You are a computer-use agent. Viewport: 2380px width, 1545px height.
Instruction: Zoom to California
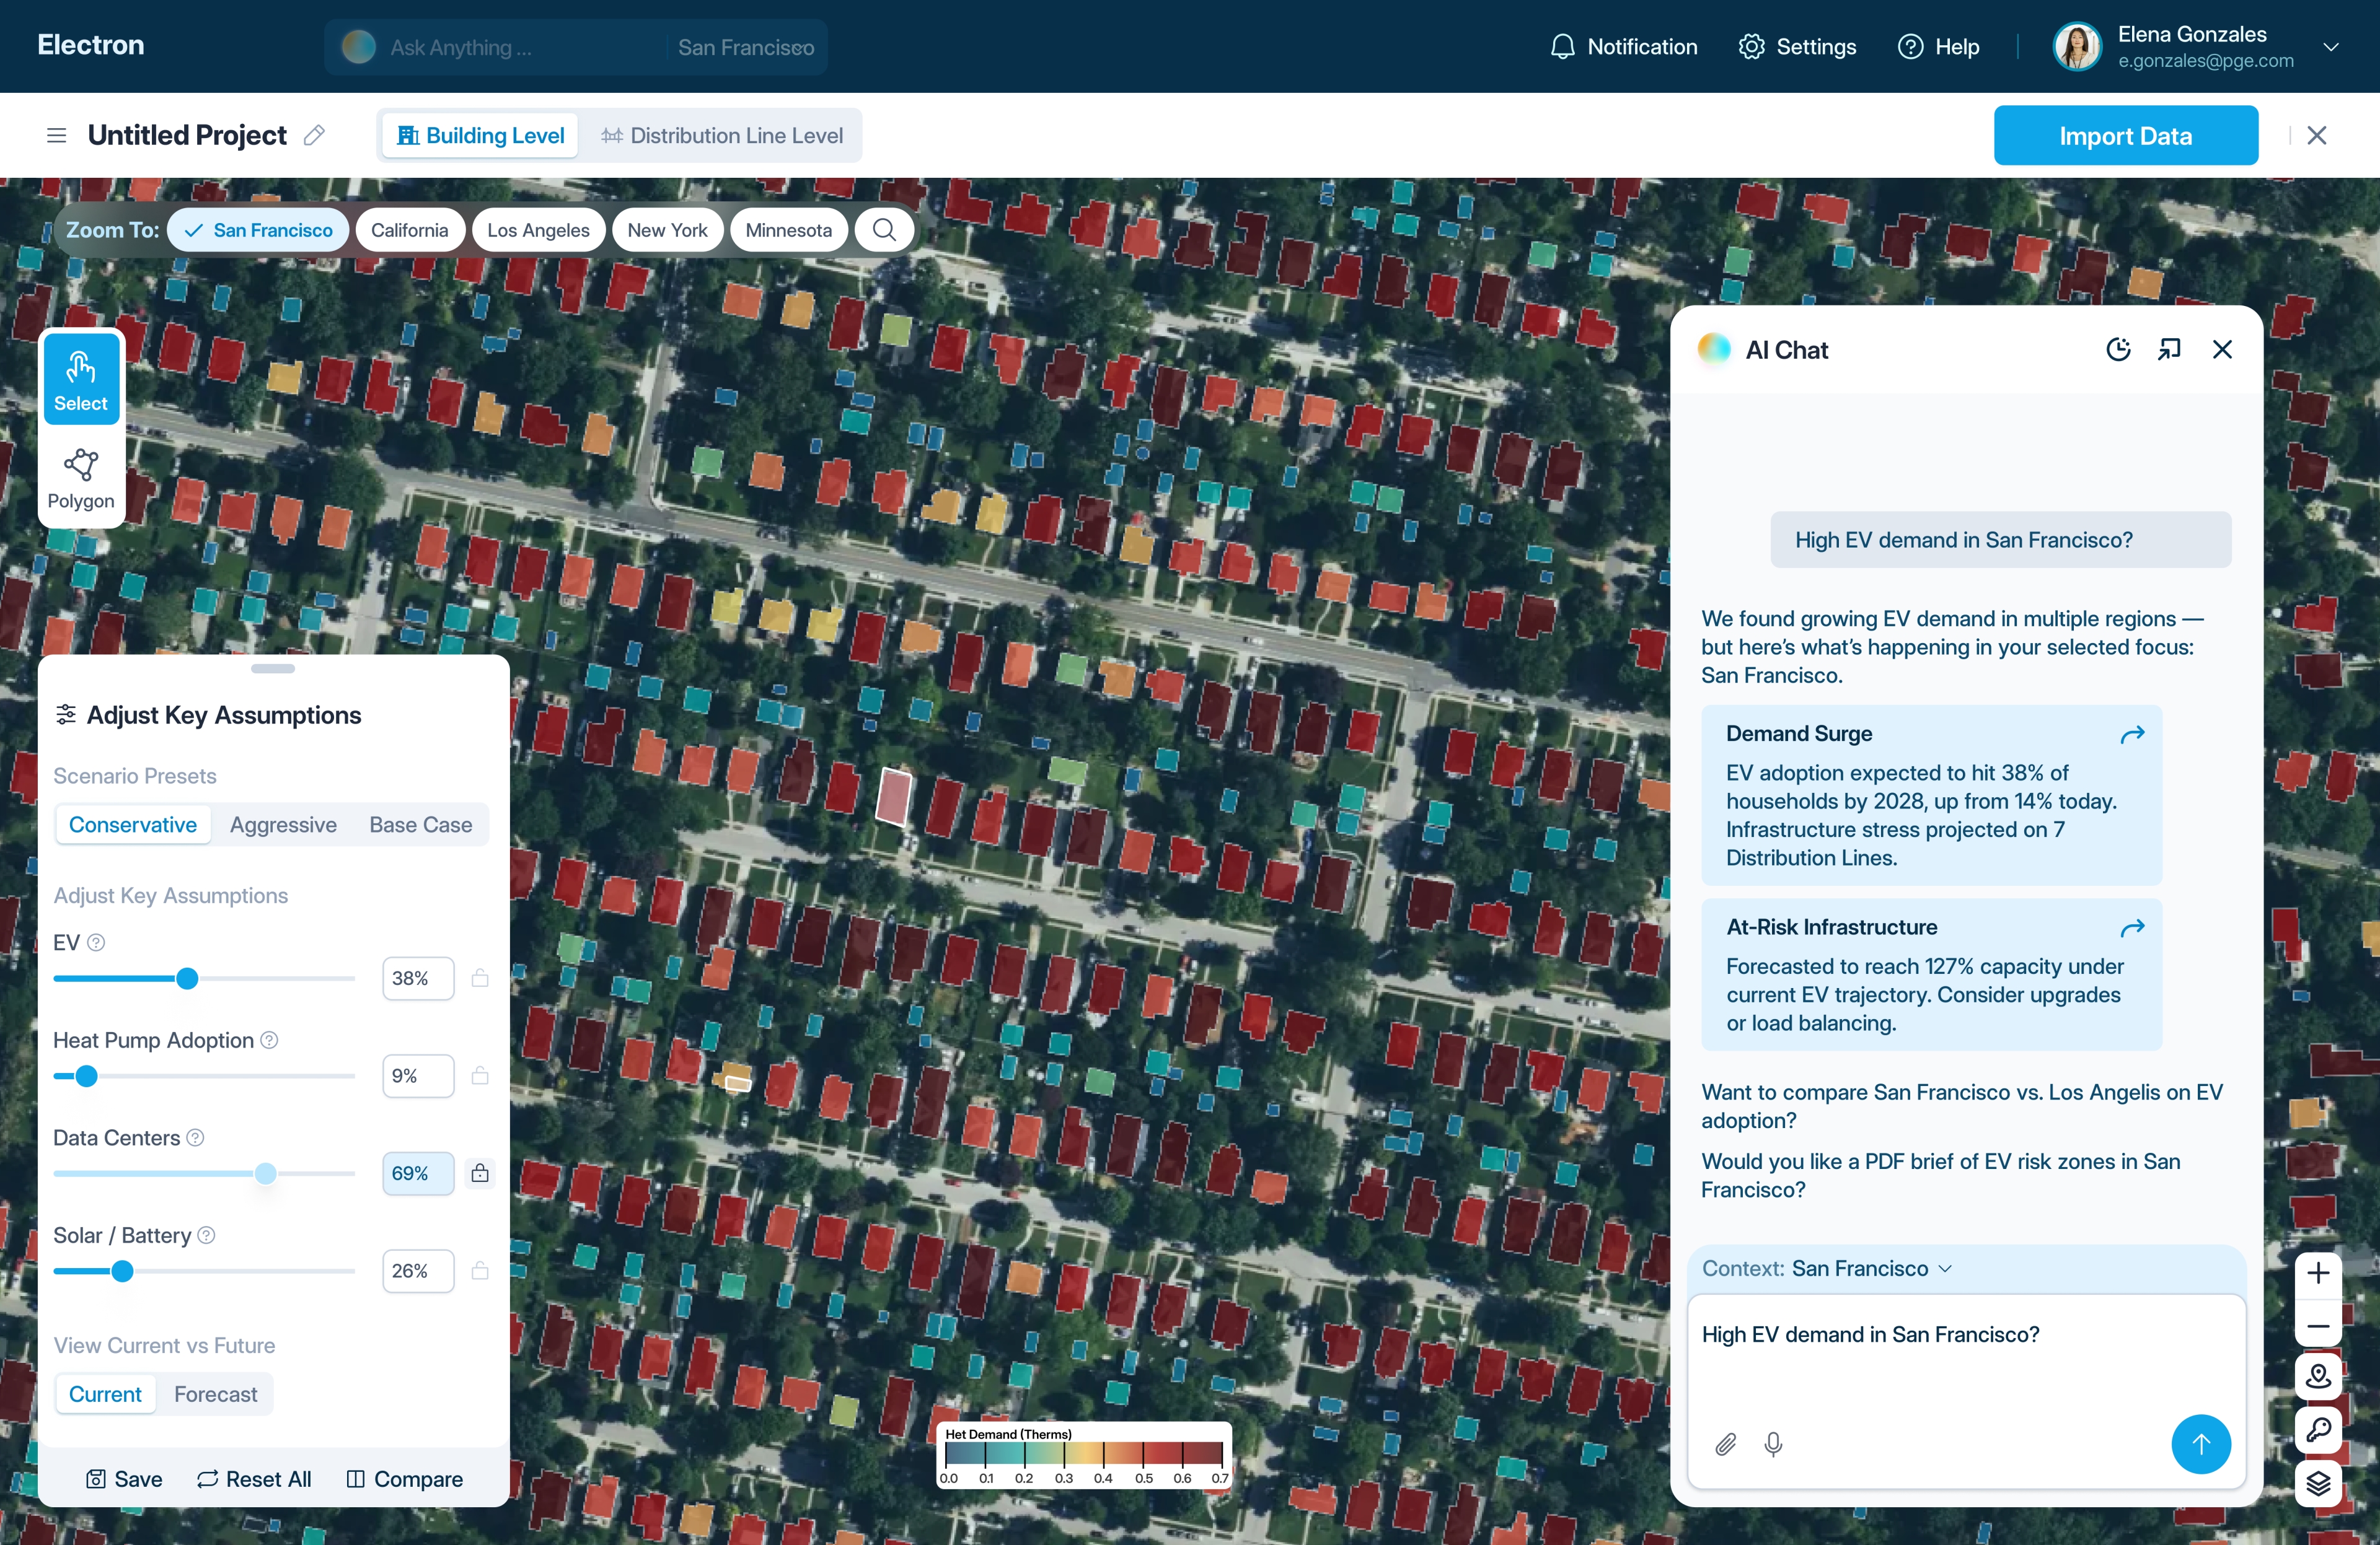(410, 230)
